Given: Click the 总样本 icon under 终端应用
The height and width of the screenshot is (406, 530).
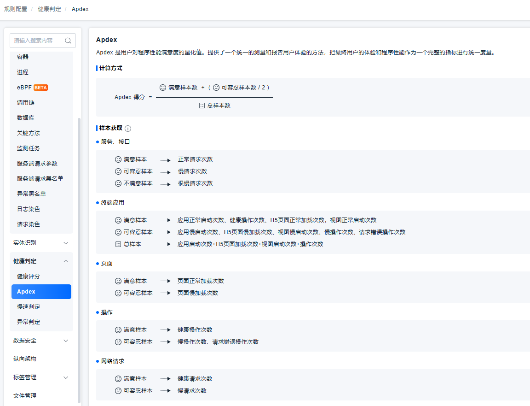Looking at the screenshot, I should (118, 244).
